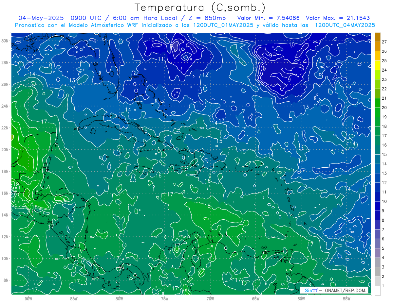Click the longitude axis label "65W"
Image resolution: width=393 pixels, height=303 pixels.
pyautogui.click(x=256, y=299)
